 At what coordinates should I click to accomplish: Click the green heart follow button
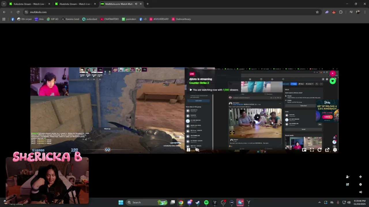click(x=333, y=81)
